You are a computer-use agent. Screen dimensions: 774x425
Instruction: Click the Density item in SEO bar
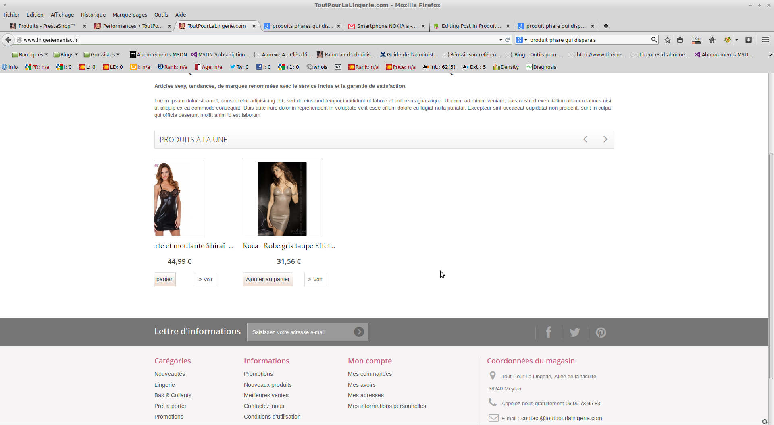pos(506,67)
